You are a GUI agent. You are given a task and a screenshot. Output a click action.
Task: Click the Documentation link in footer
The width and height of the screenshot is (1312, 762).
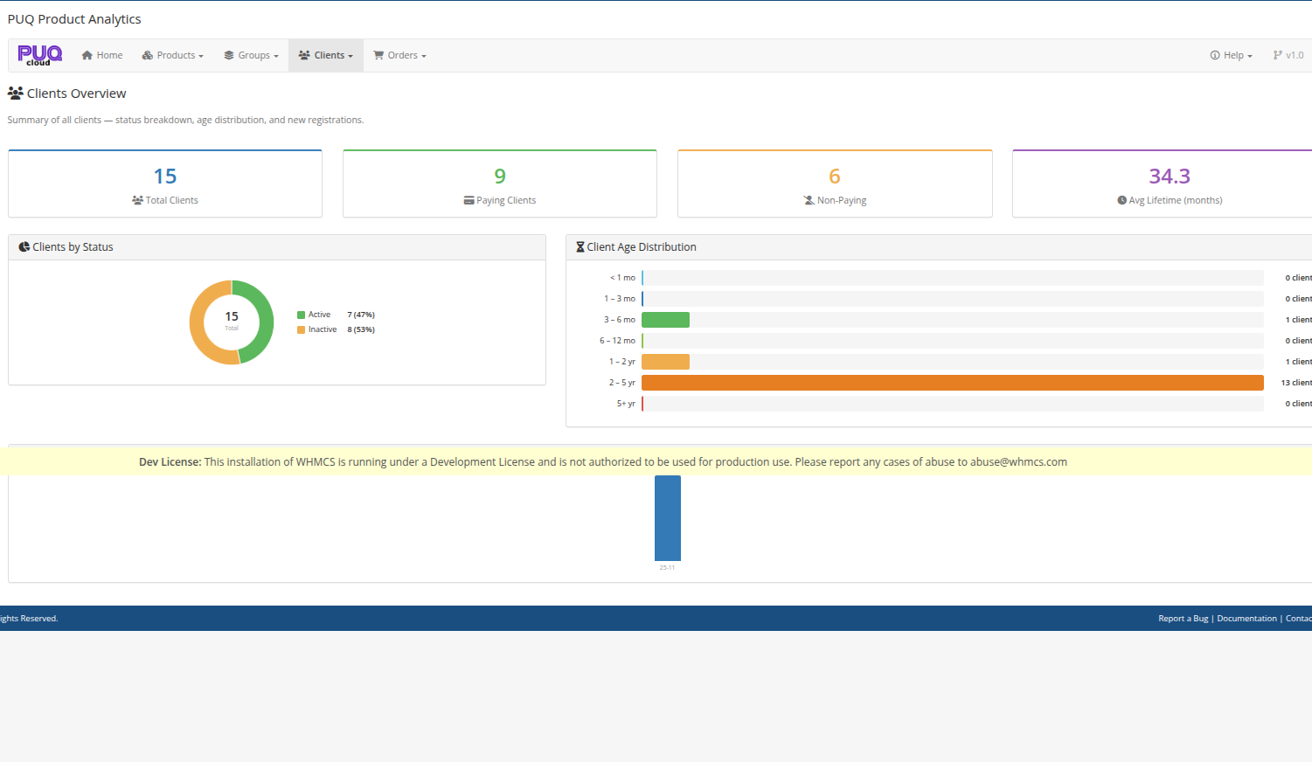coord(1246,618)
